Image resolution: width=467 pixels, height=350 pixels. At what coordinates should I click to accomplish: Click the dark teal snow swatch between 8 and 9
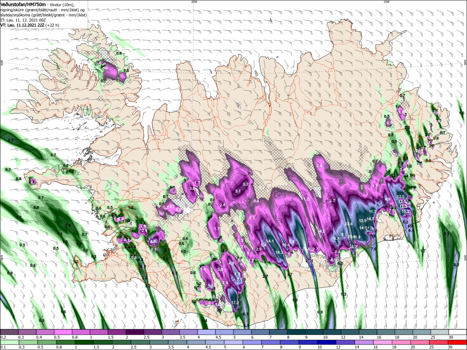pyautogui.click(x=296, y=332)
